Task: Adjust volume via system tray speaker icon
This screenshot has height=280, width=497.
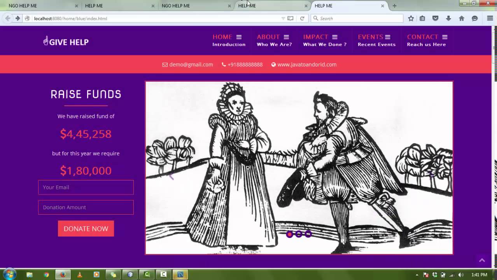Action: click(461, 275)
